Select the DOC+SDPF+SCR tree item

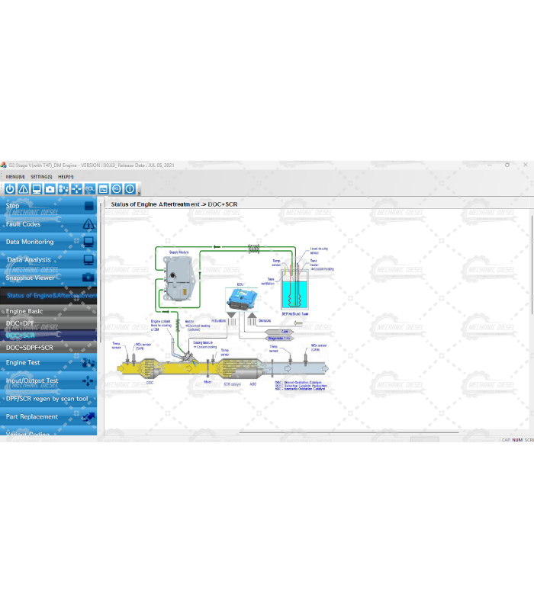pyautogui.click(x=30, y=348)
